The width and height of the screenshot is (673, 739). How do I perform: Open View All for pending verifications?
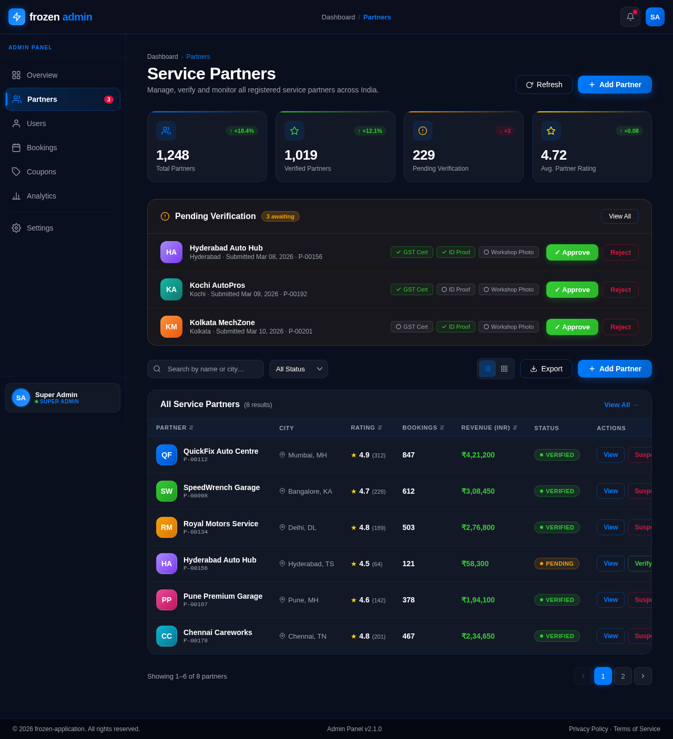619,216
